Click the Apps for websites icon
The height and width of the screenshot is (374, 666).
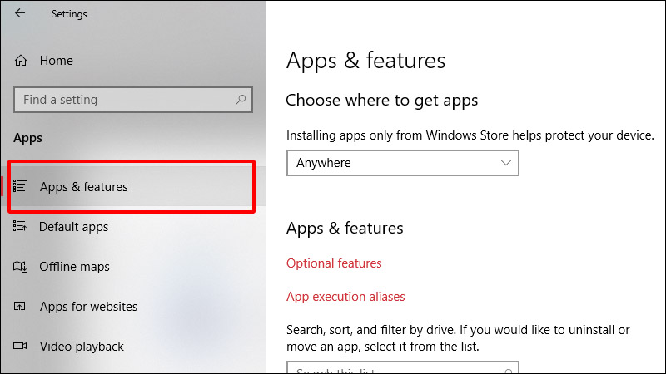pos(20,306)
